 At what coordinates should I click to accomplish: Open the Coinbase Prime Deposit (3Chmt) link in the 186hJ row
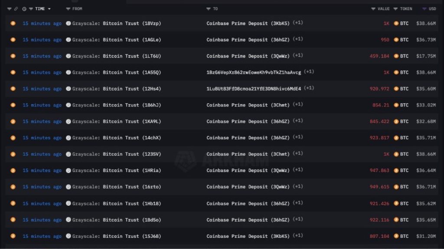pos(248,105)
